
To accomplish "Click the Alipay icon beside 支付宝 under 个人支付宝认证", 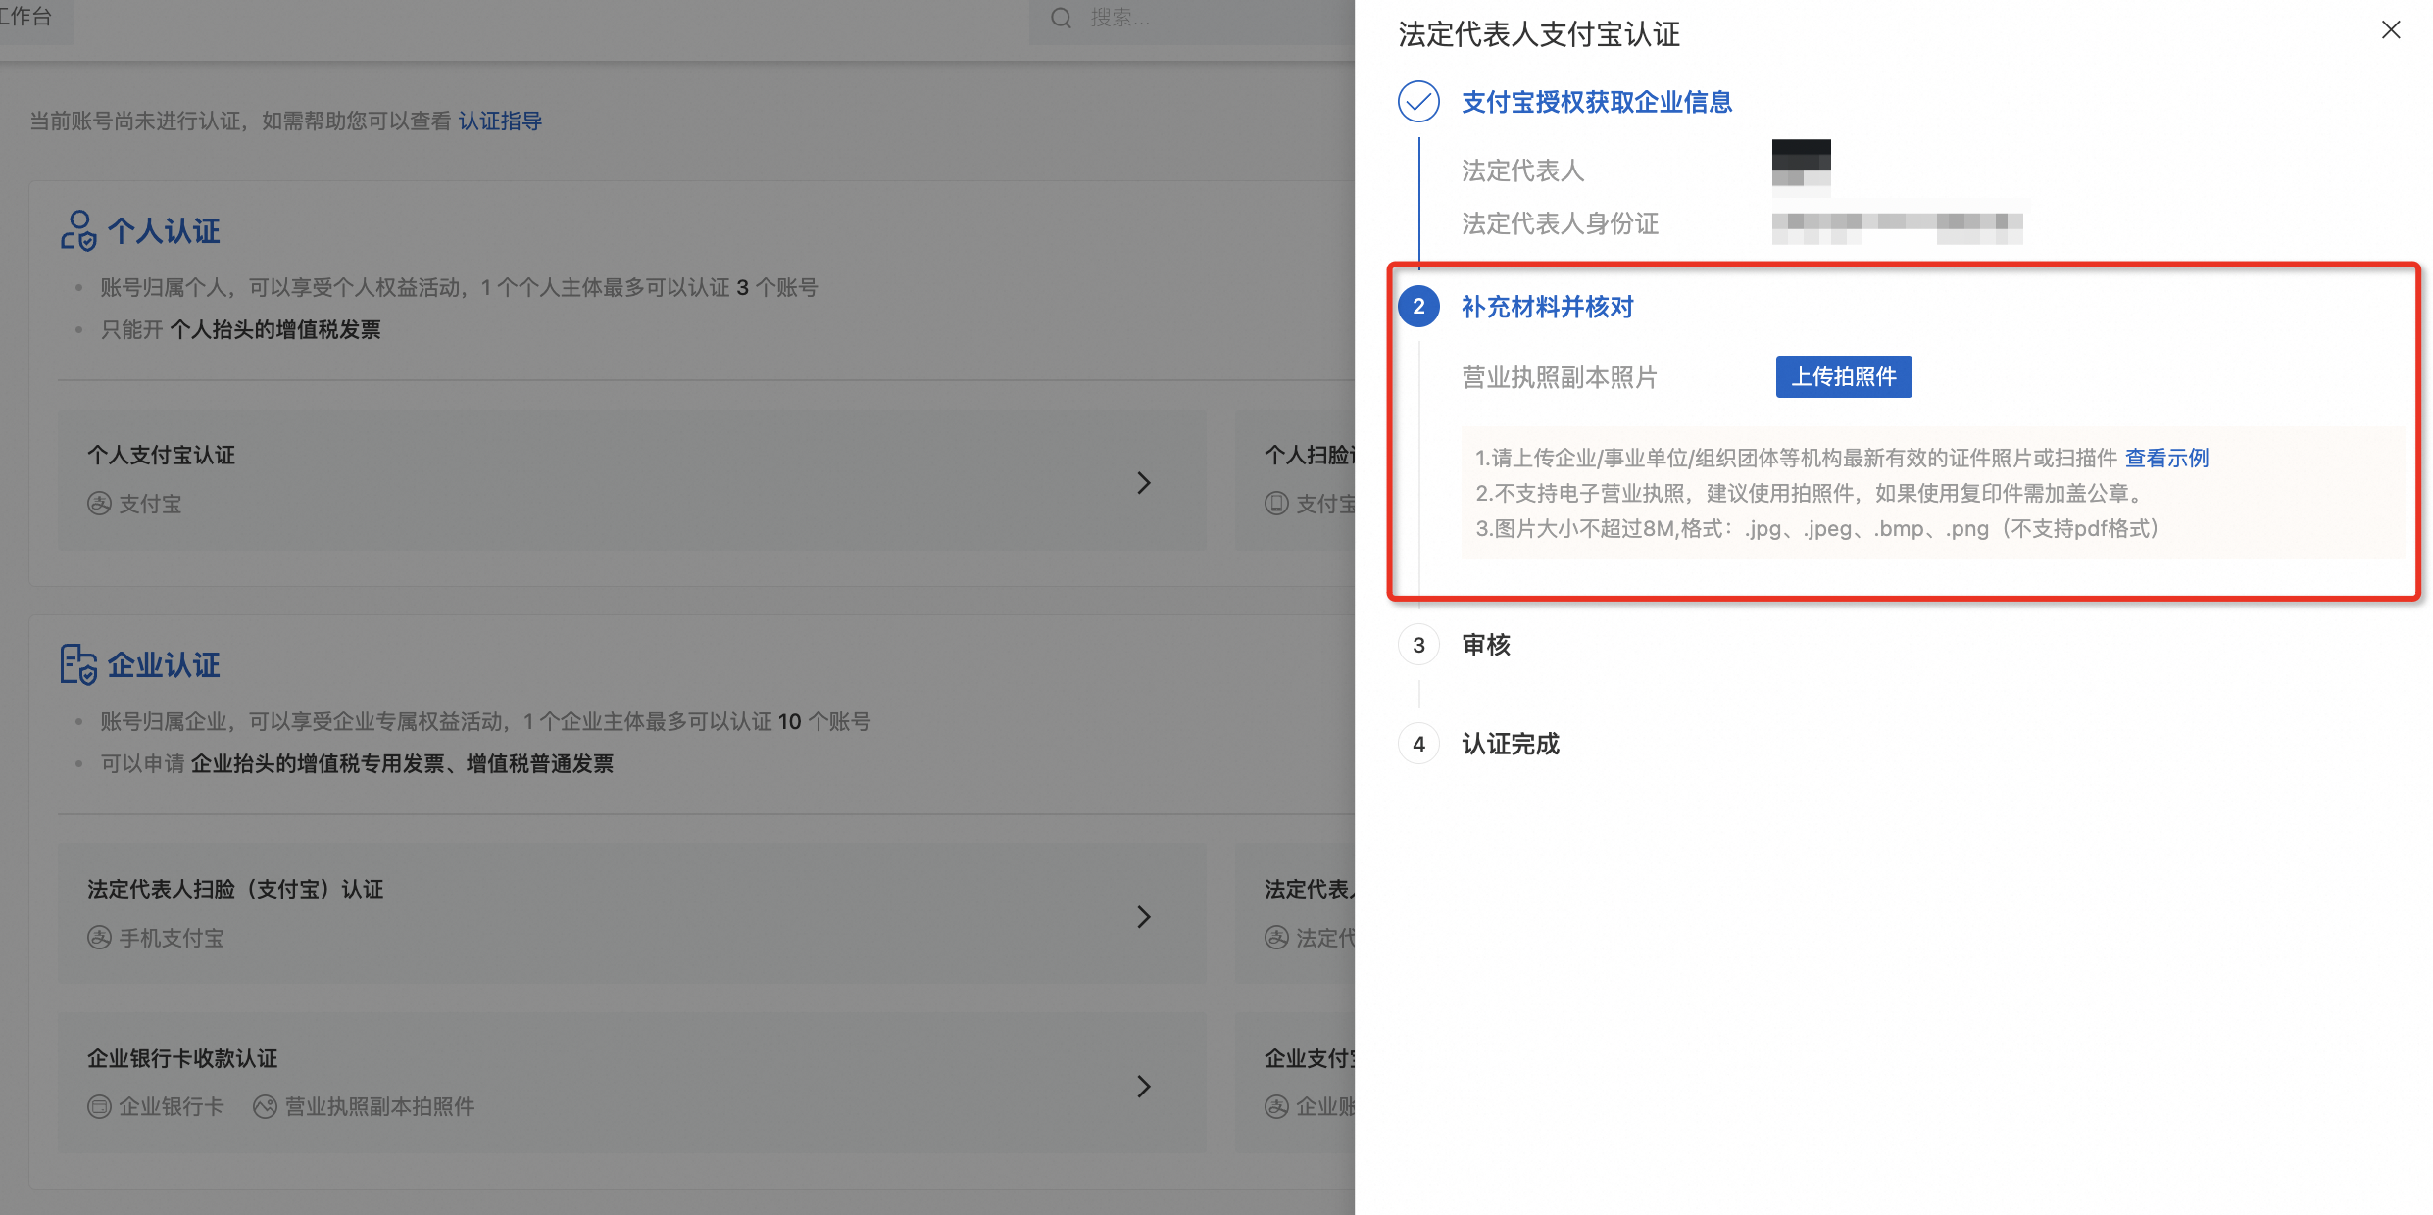I will tap(99, 504).
